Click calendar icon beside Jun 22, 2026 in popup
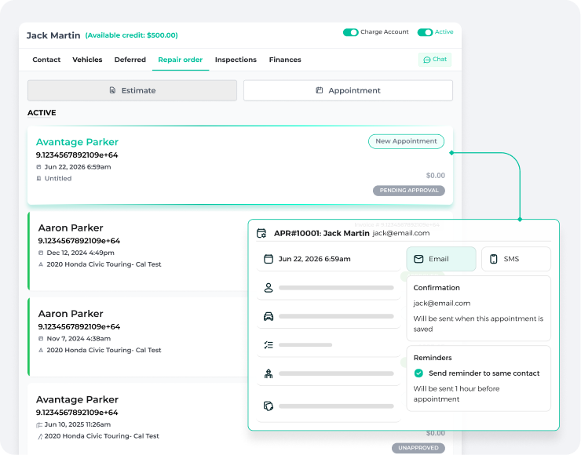The image size is (581, 455). [x=269, y=259]
